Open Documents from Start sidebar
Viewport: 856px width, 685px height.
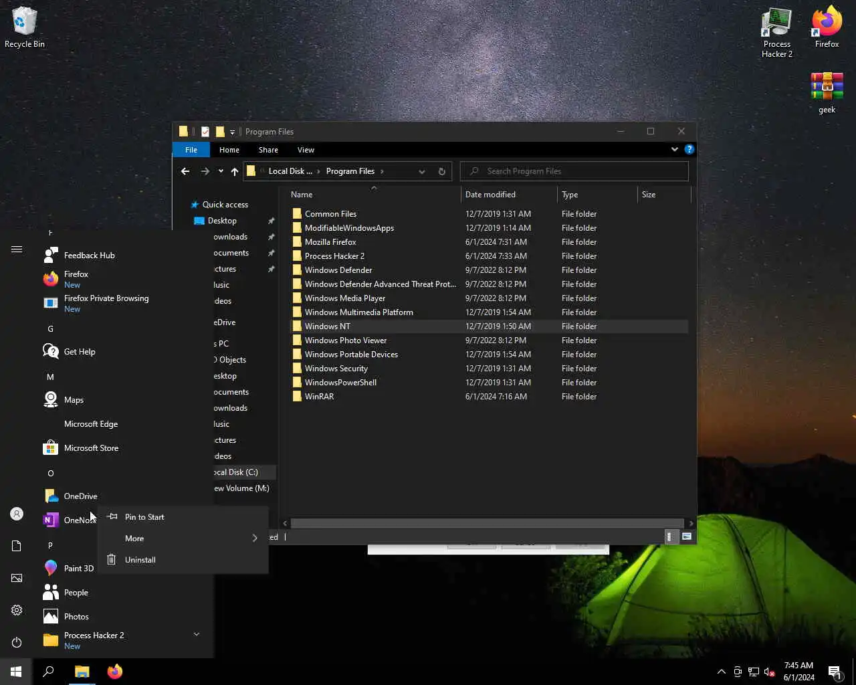(x=17, y=546)
